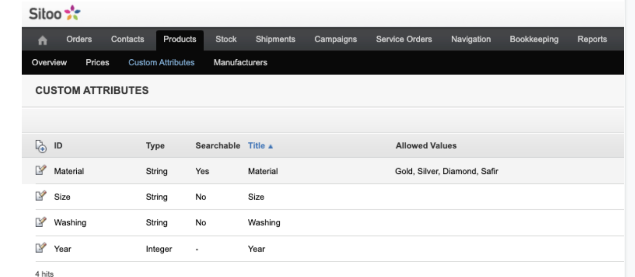Edit the Material attribute pencil icon
The height and width of the screenshot is (277, 635).
pyautogui.click(x=40, y=171)
